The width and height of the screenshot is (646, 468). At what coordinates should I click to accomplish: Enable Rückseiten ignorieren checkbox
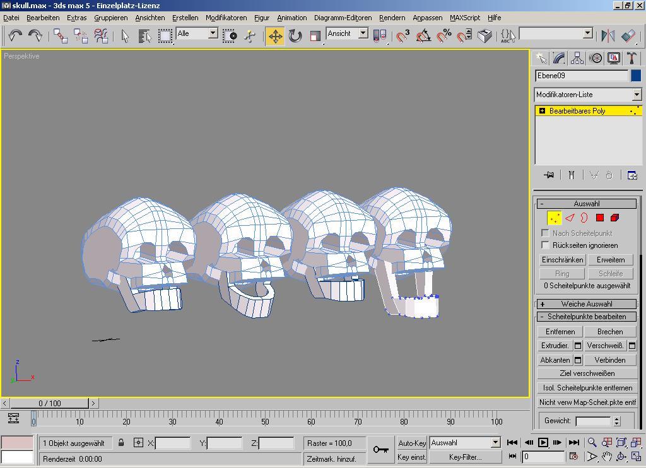[x=546, y=245]
